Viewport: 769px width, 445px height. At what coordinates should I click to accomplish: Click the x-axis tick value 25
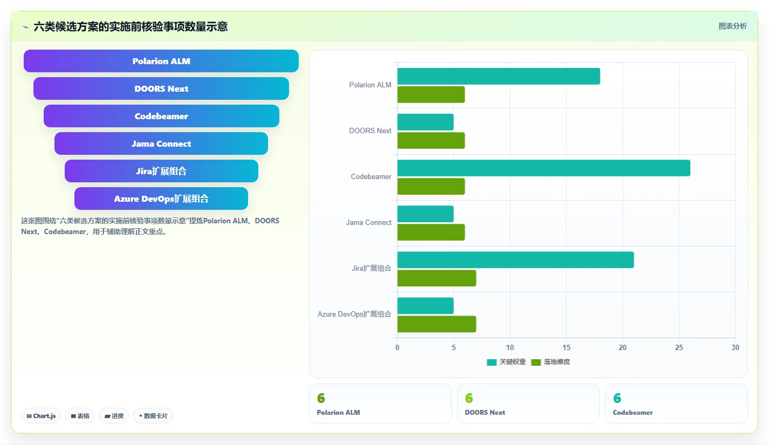tap(679, 348)
